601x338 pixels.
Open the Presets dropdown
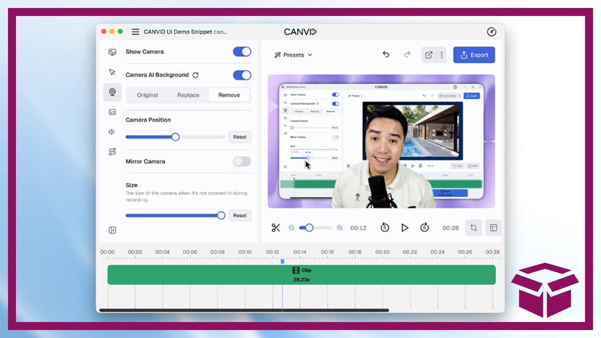293,55
